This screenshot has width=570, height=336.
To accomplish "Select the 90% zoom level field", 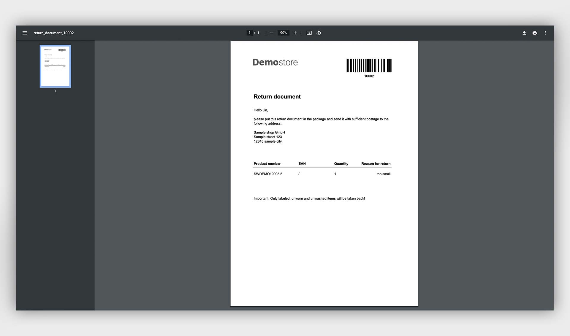I will coord(284,33).
